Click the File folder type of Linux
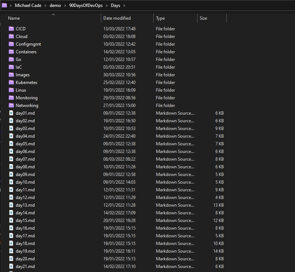 [x=165, y=90]
